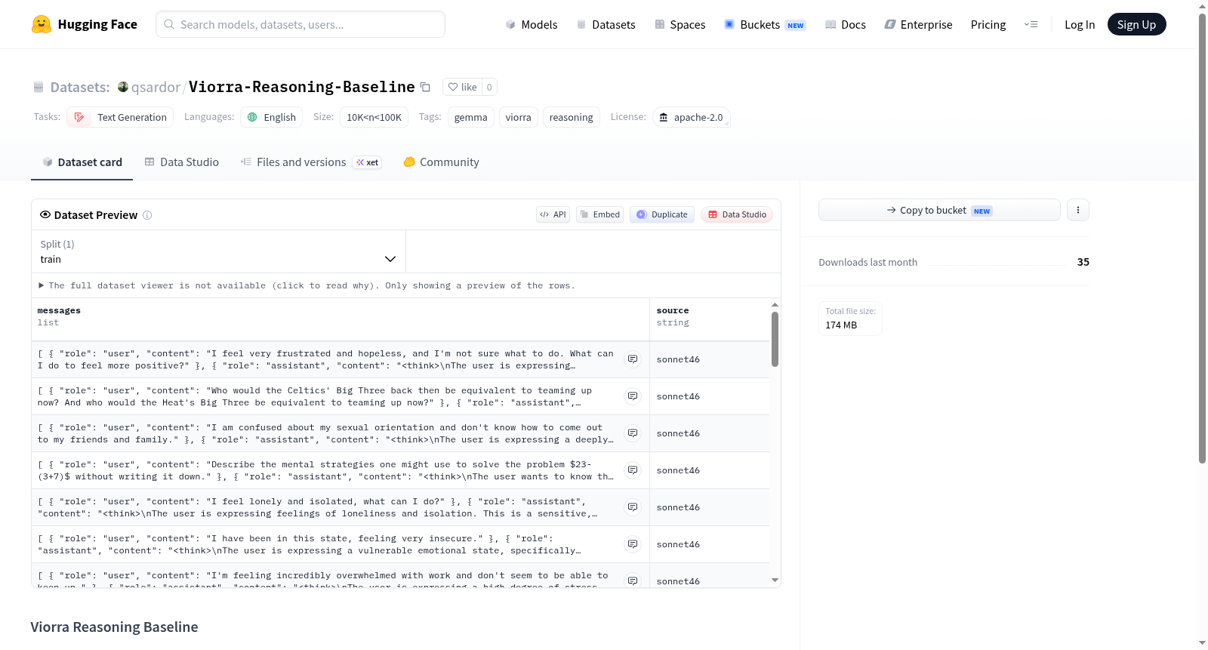Open Models in top navigation
The image size is (1208, 650).
tap(532, 24)
